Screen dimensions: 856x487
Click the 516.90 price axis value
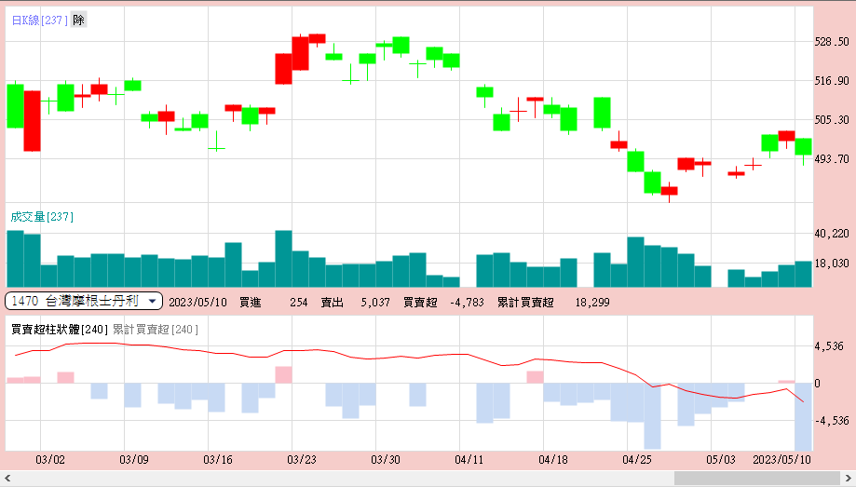(x=832, y=81)
